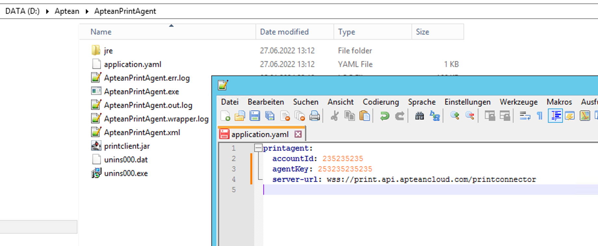Select the ApteanPrintAgent.xml file
This screenshot has height=246, width=598.
(x=142, y=132)
